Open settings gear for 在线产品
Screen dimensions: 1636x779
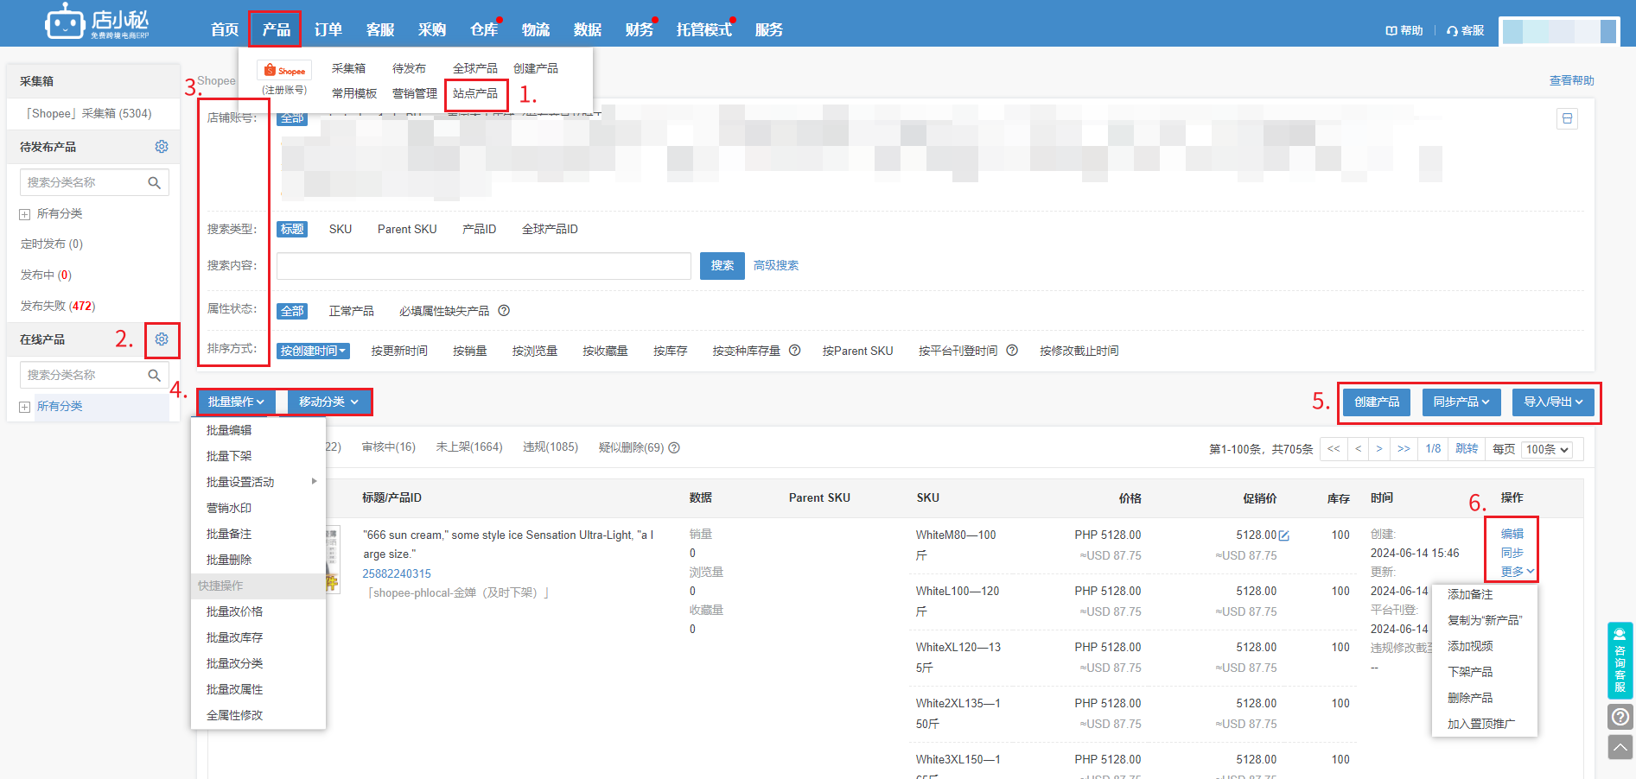pos(162,339)
